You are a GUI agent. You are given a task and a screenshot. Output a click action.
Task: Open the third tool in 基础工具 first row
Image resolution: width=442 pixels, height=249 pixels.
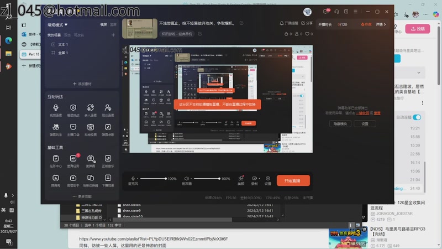click(x=91, y=161)
